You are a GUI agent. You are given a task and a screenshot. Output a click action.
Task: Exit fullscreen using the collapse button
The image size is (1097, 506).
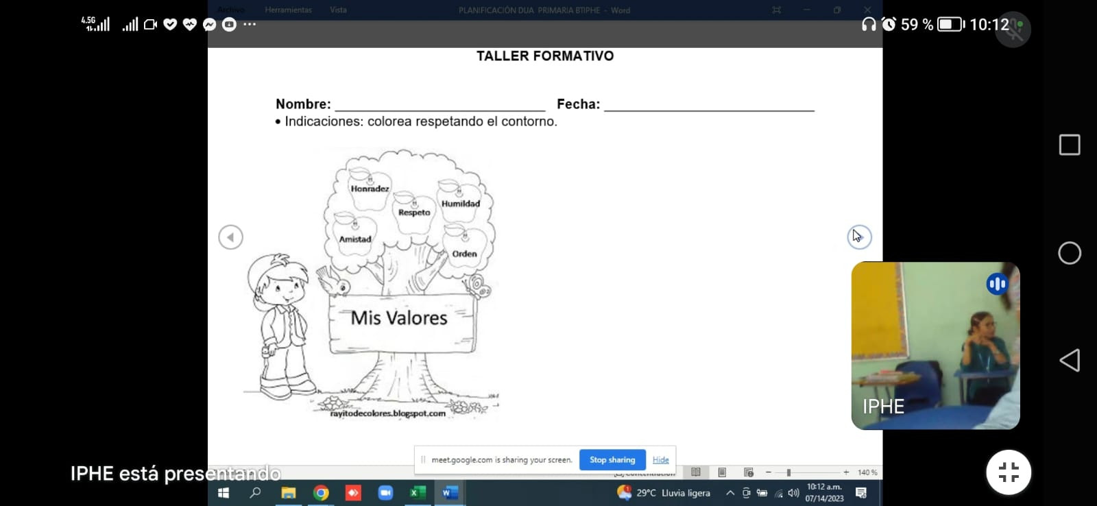pos(1009,472)
